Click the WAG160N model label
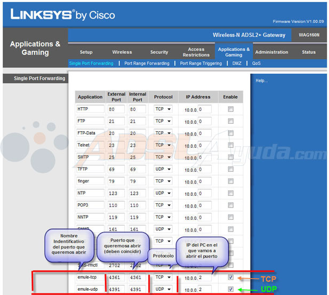 tap(309, 35)
